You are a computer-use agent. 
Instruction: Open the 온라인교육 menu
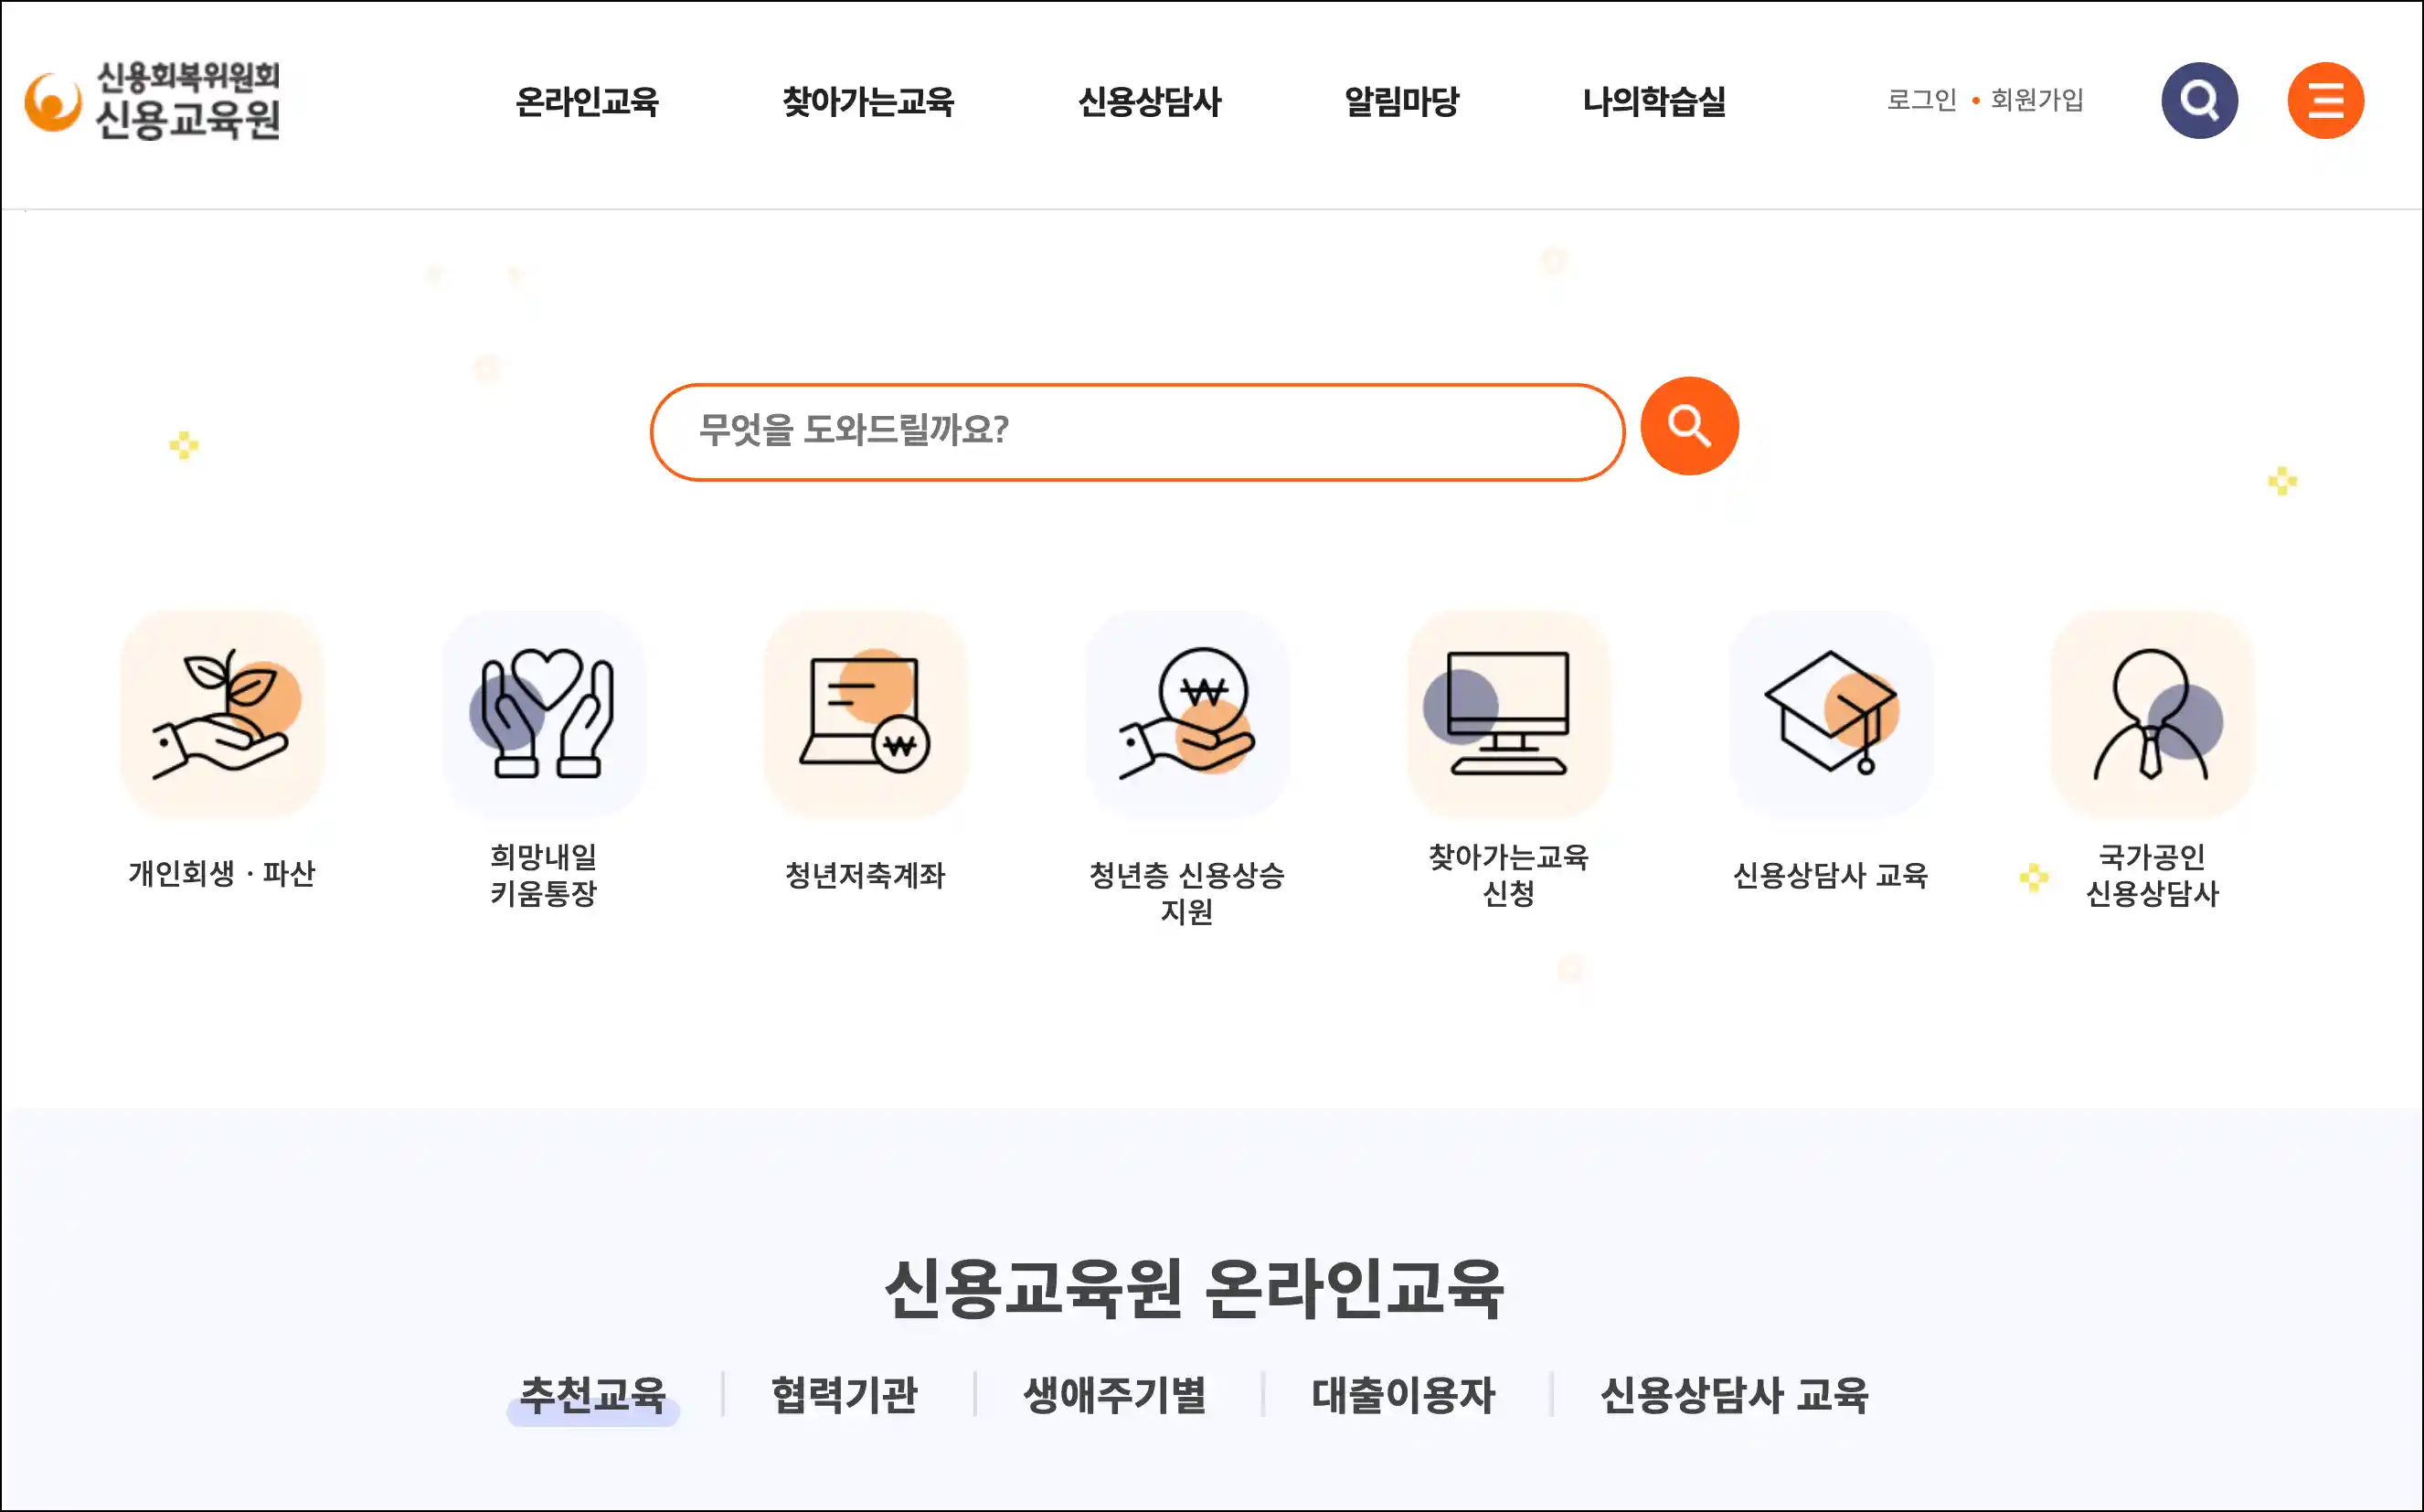(x=587, y=101)
